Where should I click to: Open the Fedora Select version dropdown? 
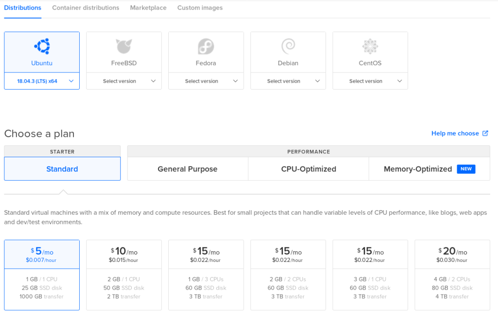click(206, 81)
